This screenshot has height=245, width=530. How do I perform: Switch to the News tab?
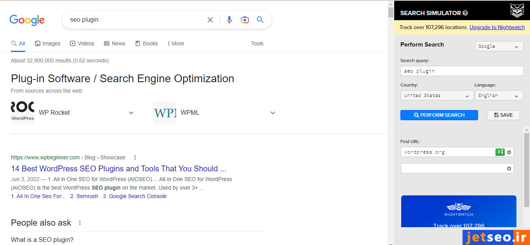[114, 43]
